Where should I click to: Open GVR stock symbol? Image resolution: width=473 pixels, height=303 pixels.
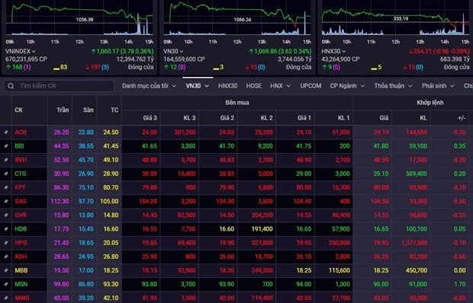coord(21,215)
